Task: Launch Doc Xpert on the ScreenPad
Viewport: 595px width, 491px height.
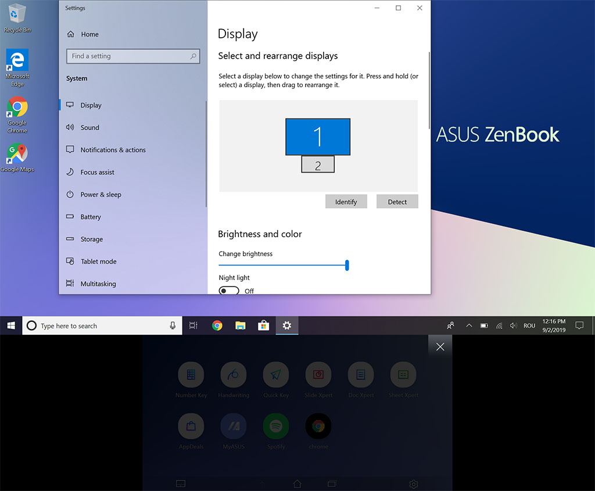Action: coord(361,380)
